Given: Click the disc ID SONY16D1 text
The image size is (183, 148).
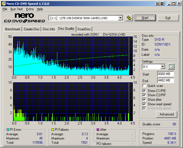Looking at the screenshot, I should (x=162, y=44).
